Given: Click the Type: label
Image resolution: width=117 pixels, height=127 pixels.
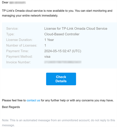Looking at the screenshot, I should (10, 34).
